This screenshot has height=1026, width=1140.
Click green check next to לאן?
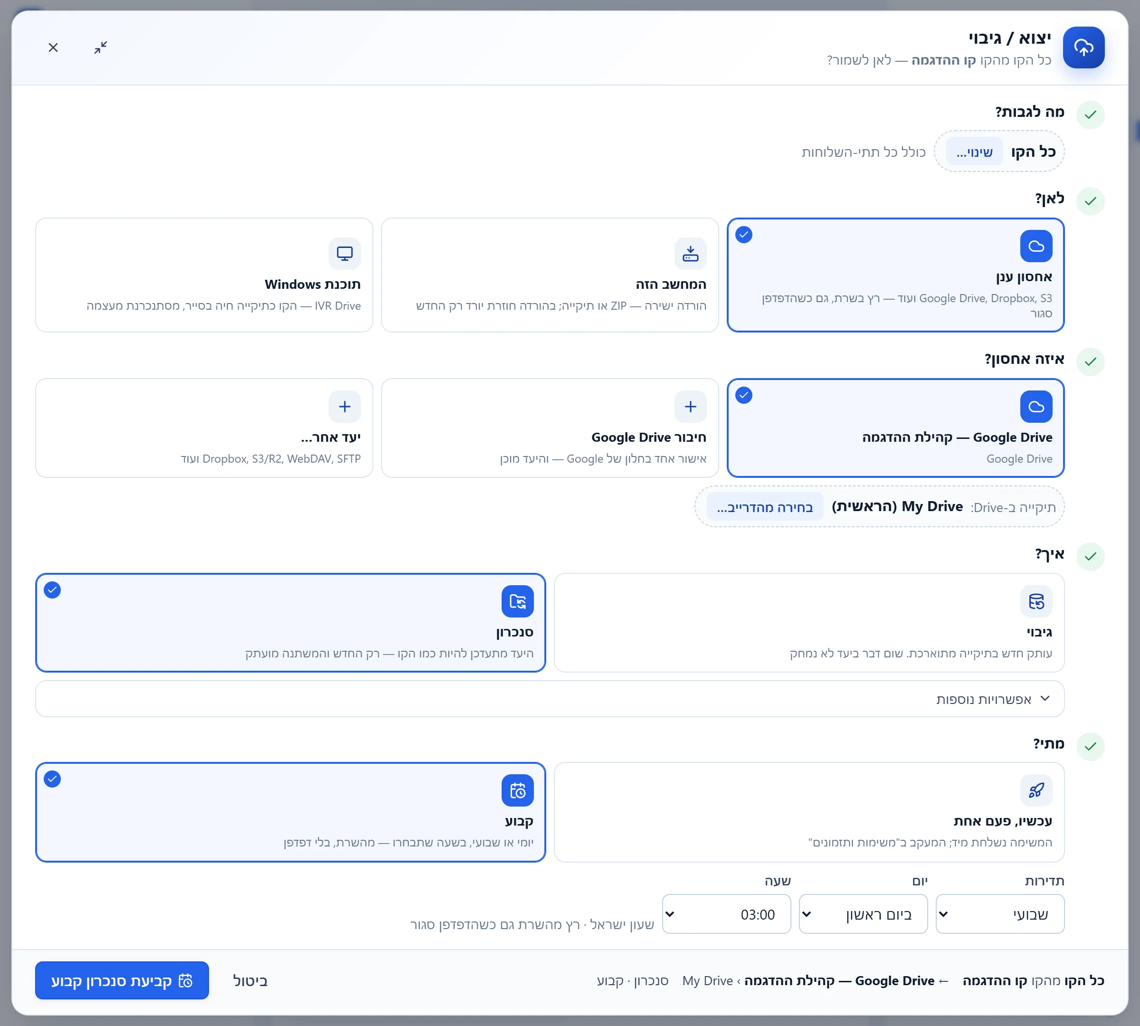click(x=1090, y=201)
